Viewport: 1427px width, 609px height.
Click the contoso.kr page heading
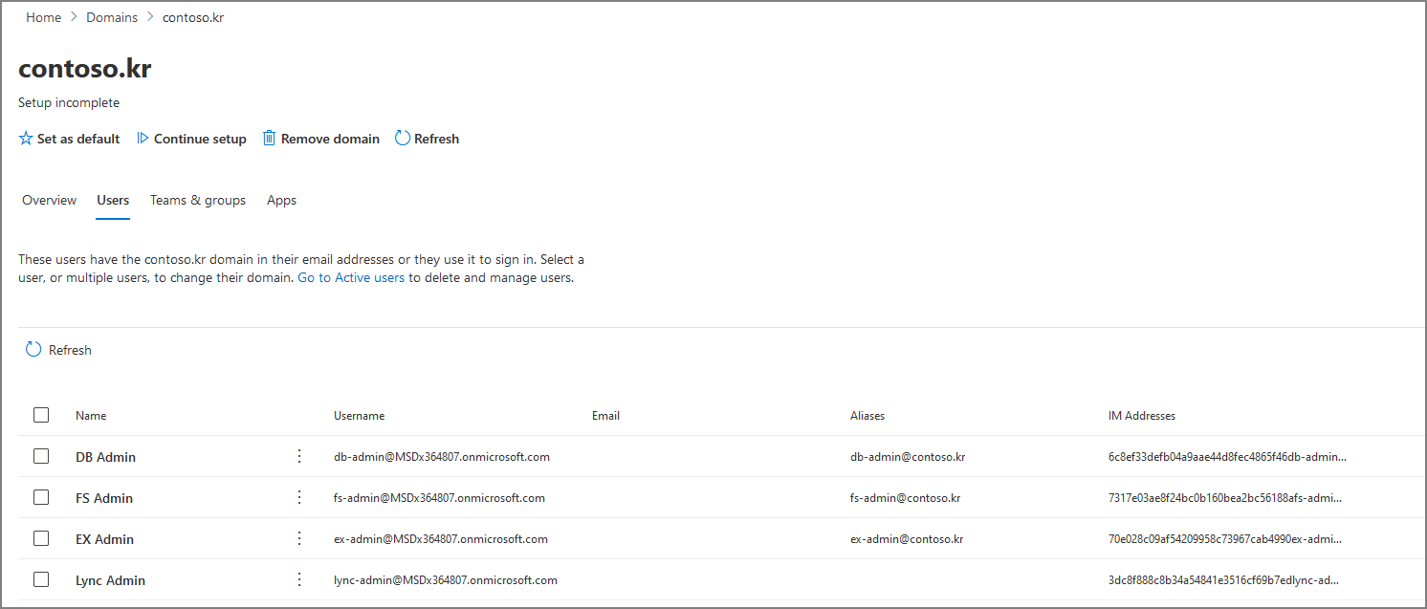[85, 69]
